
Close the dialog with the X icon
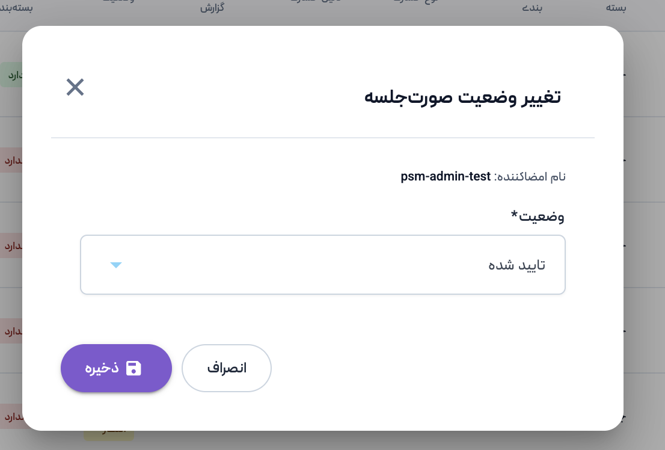pos(75,88)
